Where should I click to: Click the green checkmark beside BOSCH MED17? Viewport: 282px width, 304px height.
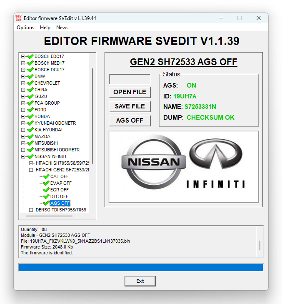(30, 63)
